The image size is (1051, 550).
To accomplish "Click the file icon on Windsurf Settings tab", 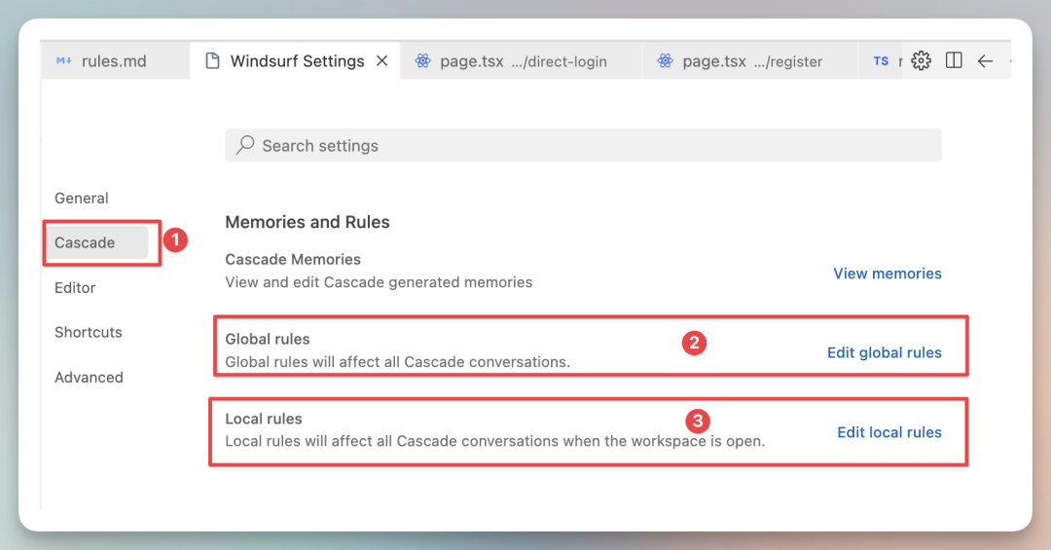I will [212, 61].
